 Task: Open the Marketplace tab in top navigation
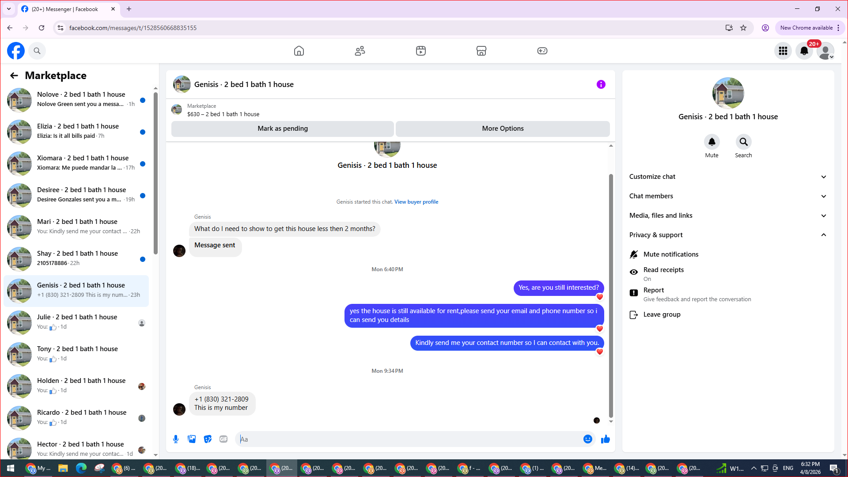(481, 51)
